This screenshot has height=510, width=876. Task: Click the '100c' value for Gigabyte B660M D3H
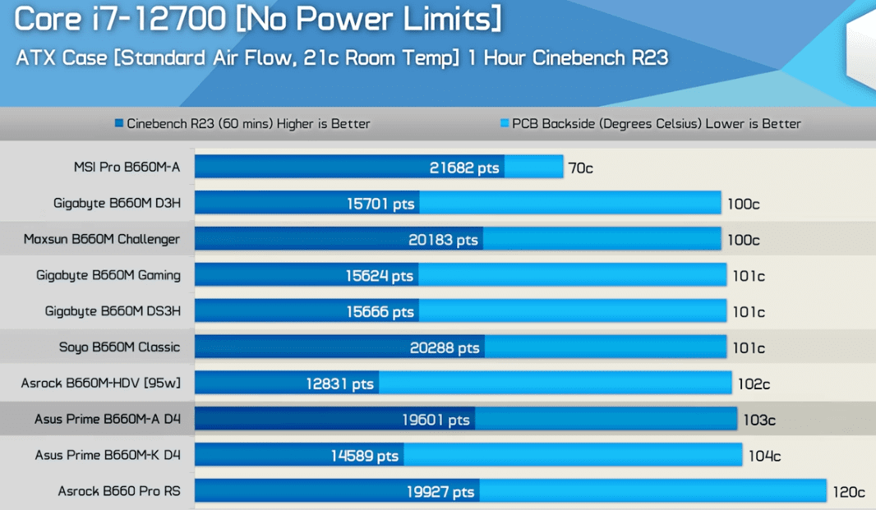(x=743, y=204)
